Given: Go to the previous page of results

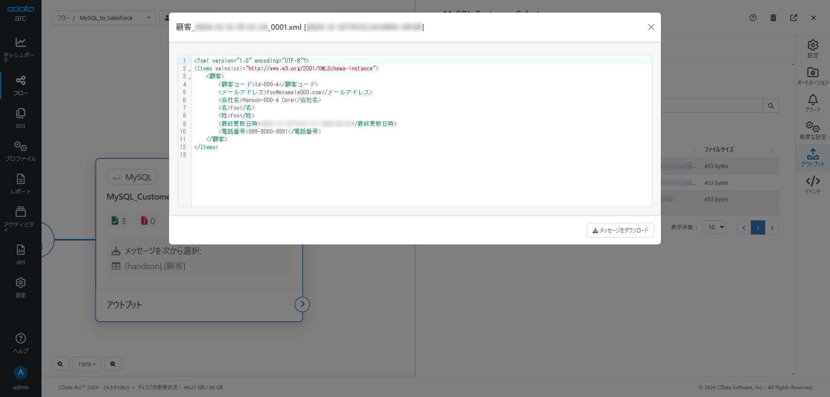Looking at the screenshot, I should [x=744, y=228].
